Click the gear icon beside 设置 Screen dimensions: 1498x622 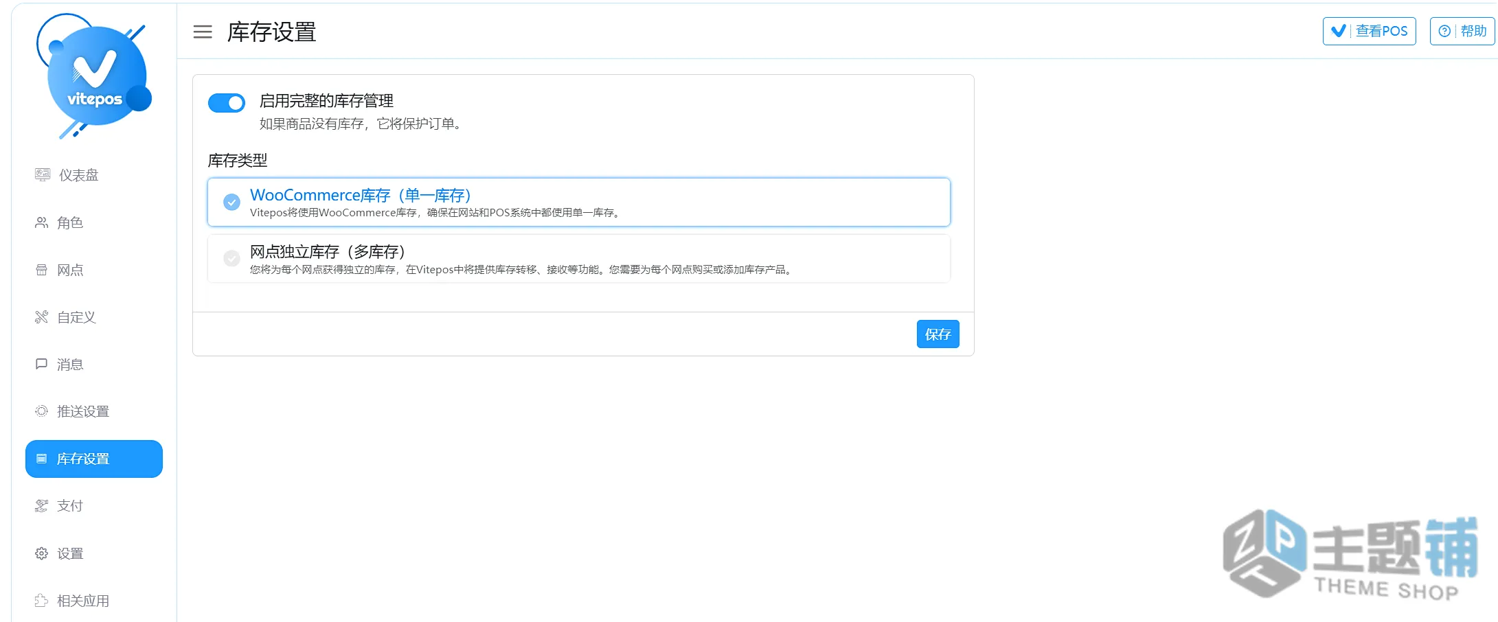(x=42, y=553)
